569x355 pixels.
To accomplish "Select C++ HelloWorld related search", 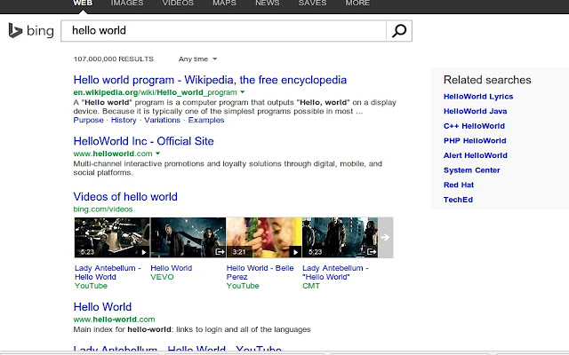I will [x=474, y=126].
